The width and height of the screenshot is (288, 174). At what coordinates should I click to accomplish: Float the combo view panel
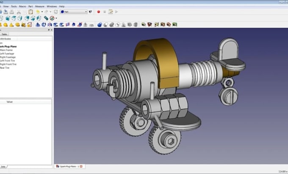click(x=49, y=30)
